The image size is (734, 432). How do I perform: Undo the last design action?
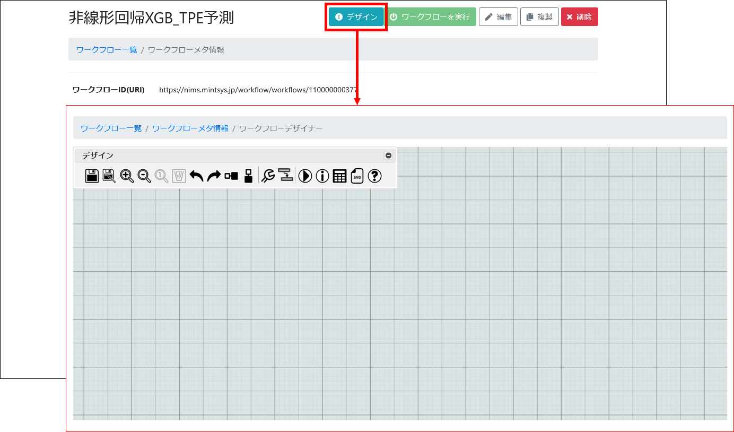[x=196, y=176]
